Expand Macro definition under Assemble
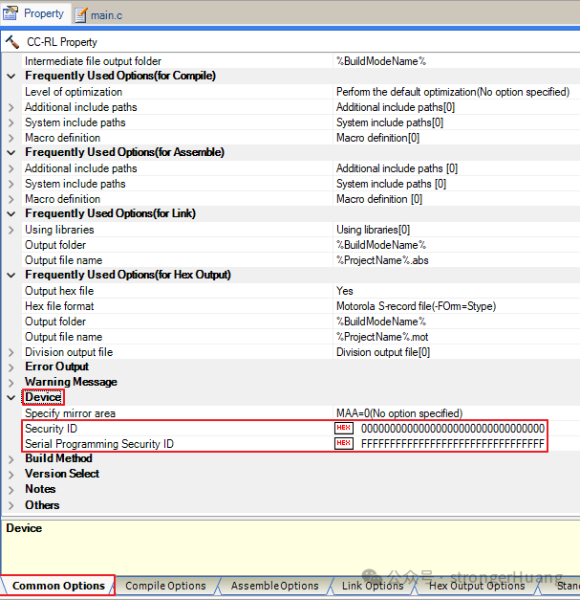 click(11, 199)
